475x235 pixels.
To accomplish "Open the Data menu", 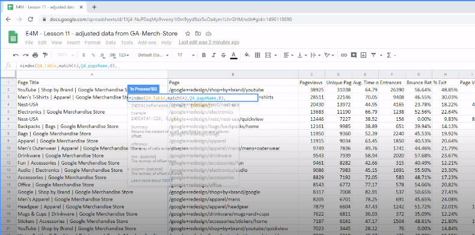I will (111, 43).
